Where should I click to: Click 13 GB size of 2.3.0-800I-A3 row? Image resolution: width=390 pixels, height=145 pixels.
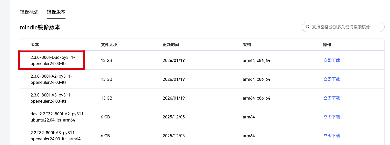pos(106,98)
